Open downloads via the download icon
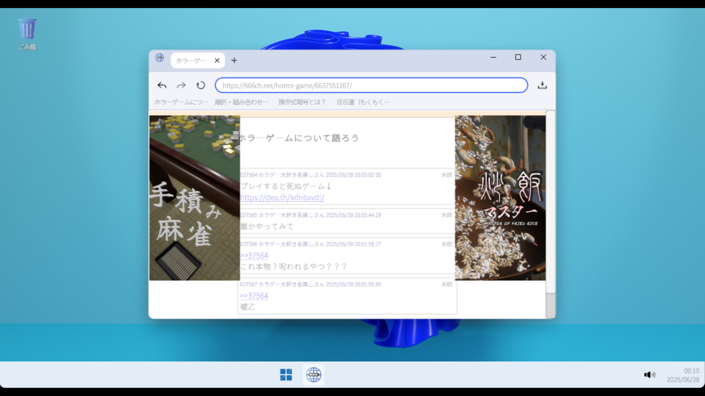 click(543, 85)
